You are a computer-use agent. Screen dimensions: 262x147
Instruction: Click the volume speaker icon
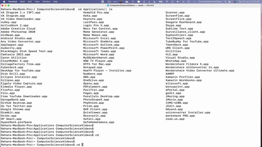click(x=178, y=2)
